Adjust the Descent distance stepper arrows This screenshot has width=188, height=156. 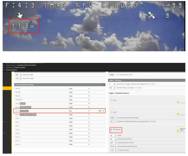click(x=115, y=143)
